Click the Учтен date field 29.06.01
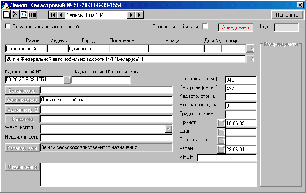 241,150
